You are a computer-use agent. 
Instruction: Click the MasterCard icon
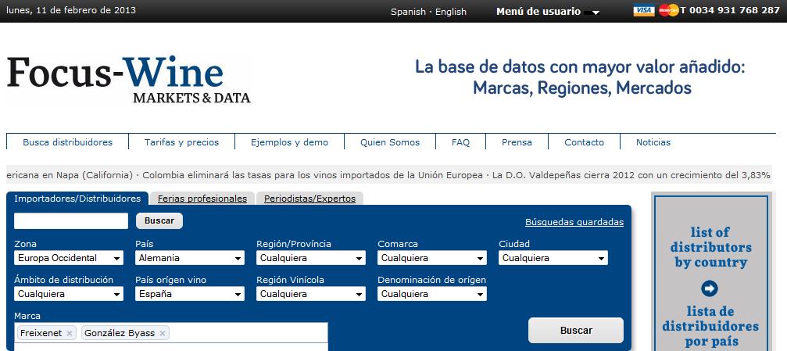tap(668, 10)
